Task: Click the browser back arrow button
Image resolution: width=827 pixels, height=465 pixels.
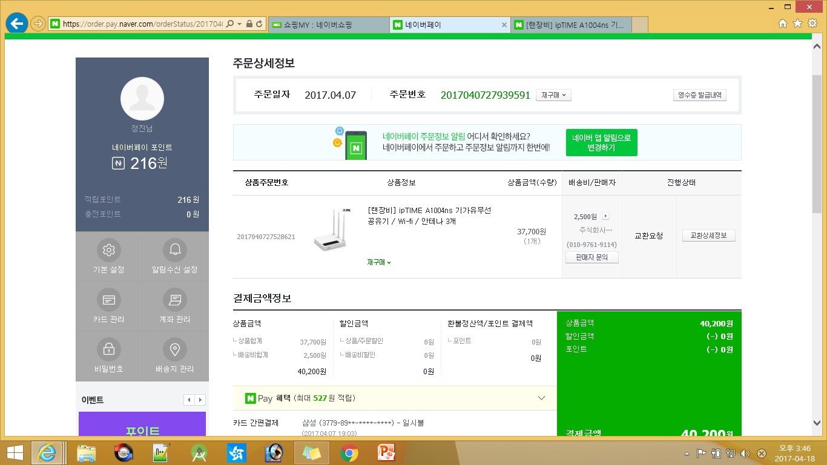Action: tap(16, 24)
